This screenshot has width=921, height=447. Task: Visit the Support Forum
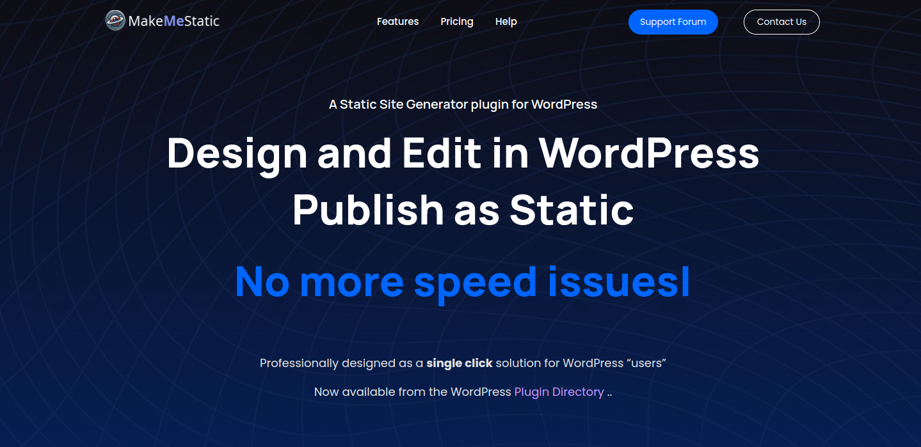[x=673, y=22]
